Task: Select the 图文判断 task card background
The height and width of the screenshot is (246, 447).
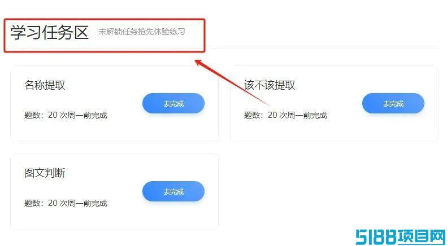Action: [114, 192]
